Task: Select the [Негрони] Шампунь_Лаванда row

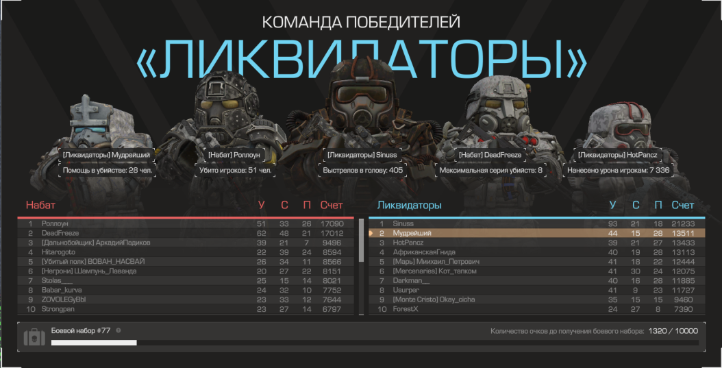Action: tap(186, 271)
